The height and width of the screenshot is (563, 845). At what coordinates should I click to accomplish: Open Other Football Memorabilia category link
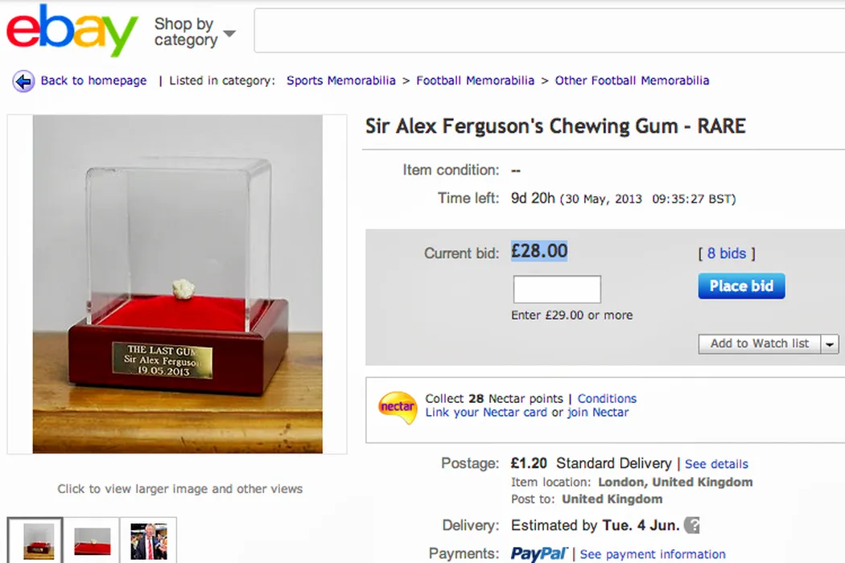(632, 80)
